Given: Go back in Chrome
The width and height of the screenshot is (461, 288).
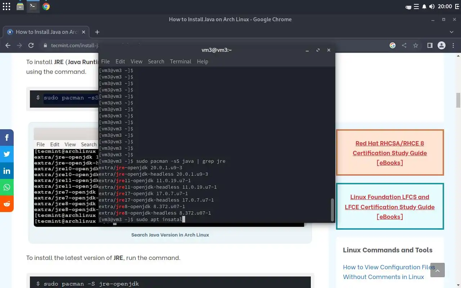Looking at the screenshot, I should [8, 45].
